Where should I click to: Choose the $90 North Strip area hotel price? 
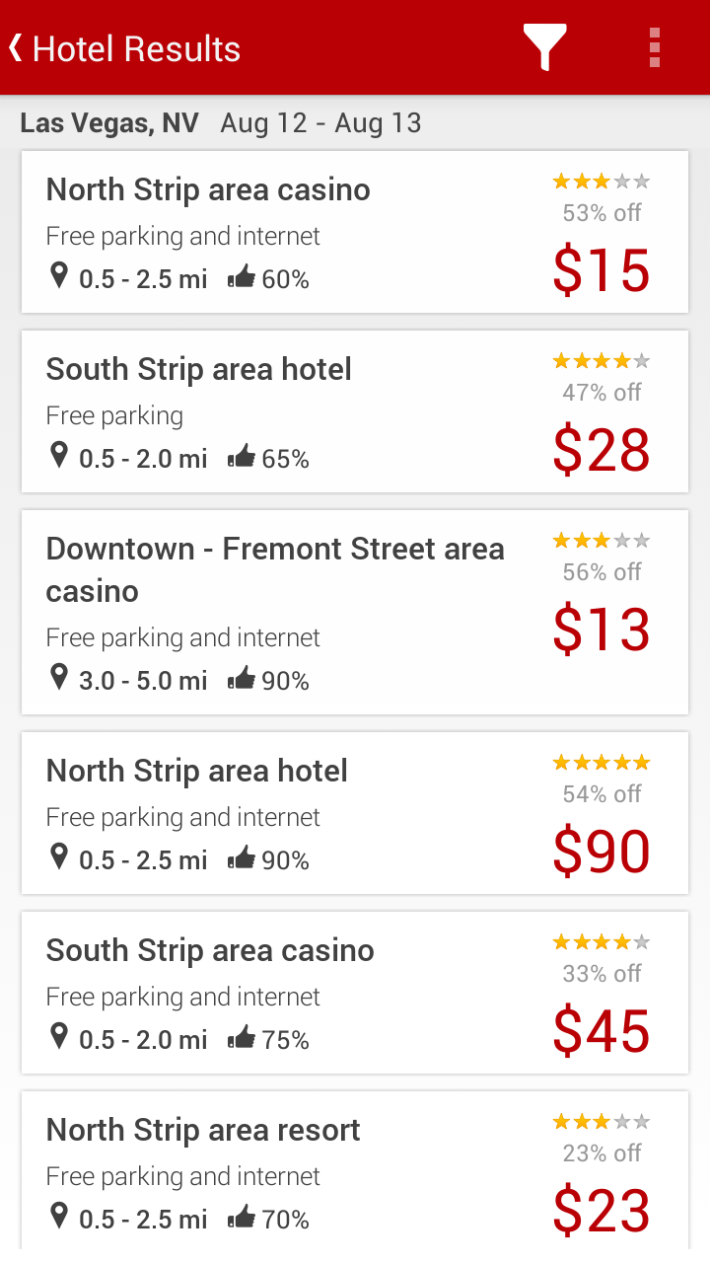tap(601, 852)
